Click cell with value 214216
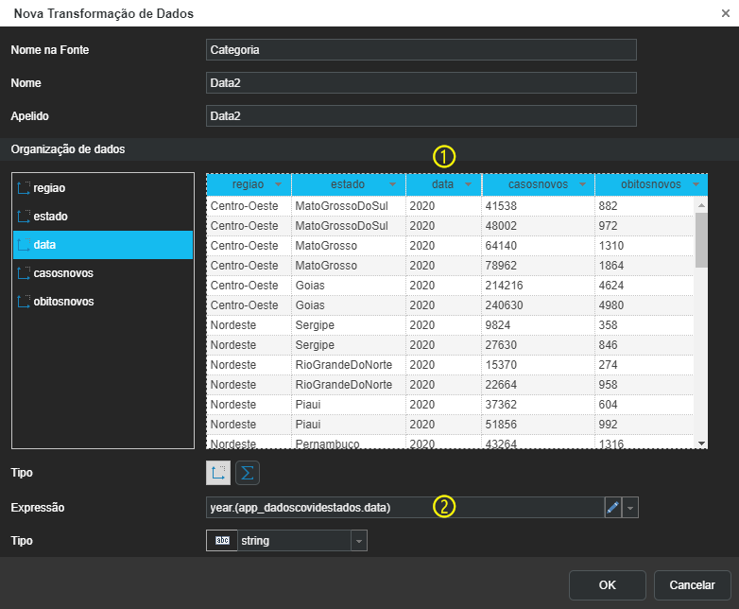Screen dimensions: 739x609 click(x=539, y=286)
